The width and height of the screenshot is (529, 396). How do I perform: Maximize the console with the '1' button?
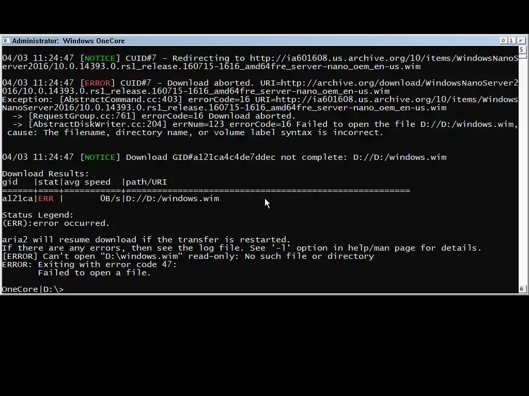(x=511, y=40)
